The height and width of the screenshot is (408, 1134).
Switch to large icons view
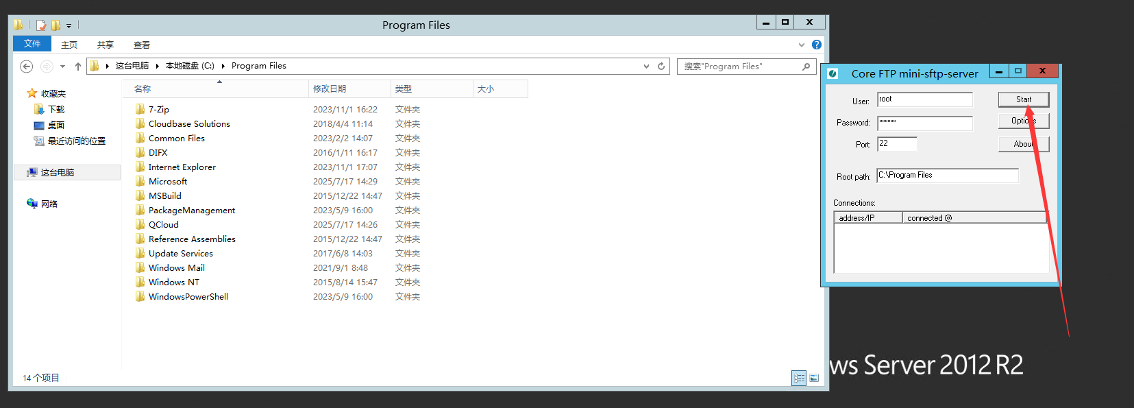point(814,378)
